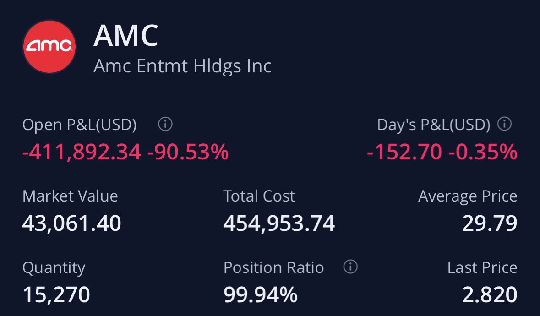Tap the 454,953.74 total cost figure
540x316 pixels.
tap(279, 223)
